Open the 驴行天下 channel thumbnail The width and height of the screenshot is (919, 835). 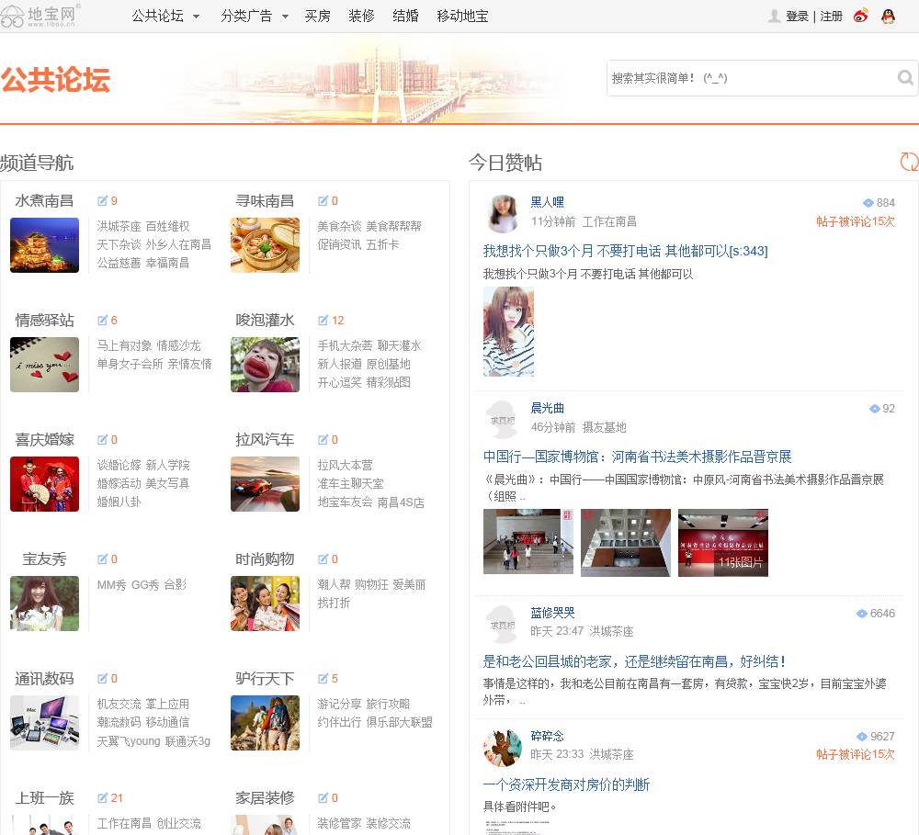coord(265,723)
